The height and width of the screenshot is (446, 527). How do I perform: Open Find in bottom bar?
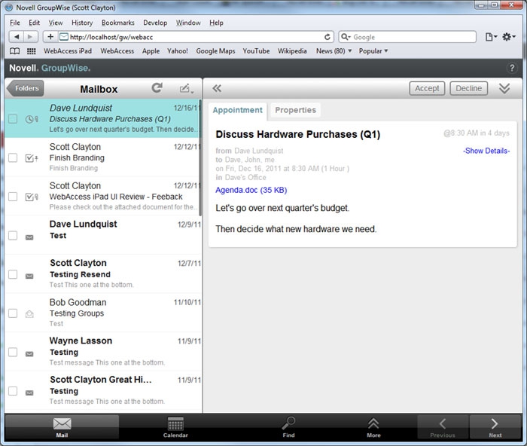pos(288,427)
